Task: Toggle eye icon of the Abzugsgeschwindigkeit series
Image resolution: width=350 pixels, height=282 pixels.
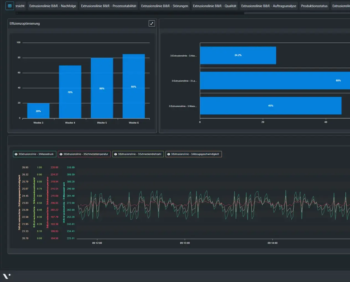Action: tap(169, 154)
